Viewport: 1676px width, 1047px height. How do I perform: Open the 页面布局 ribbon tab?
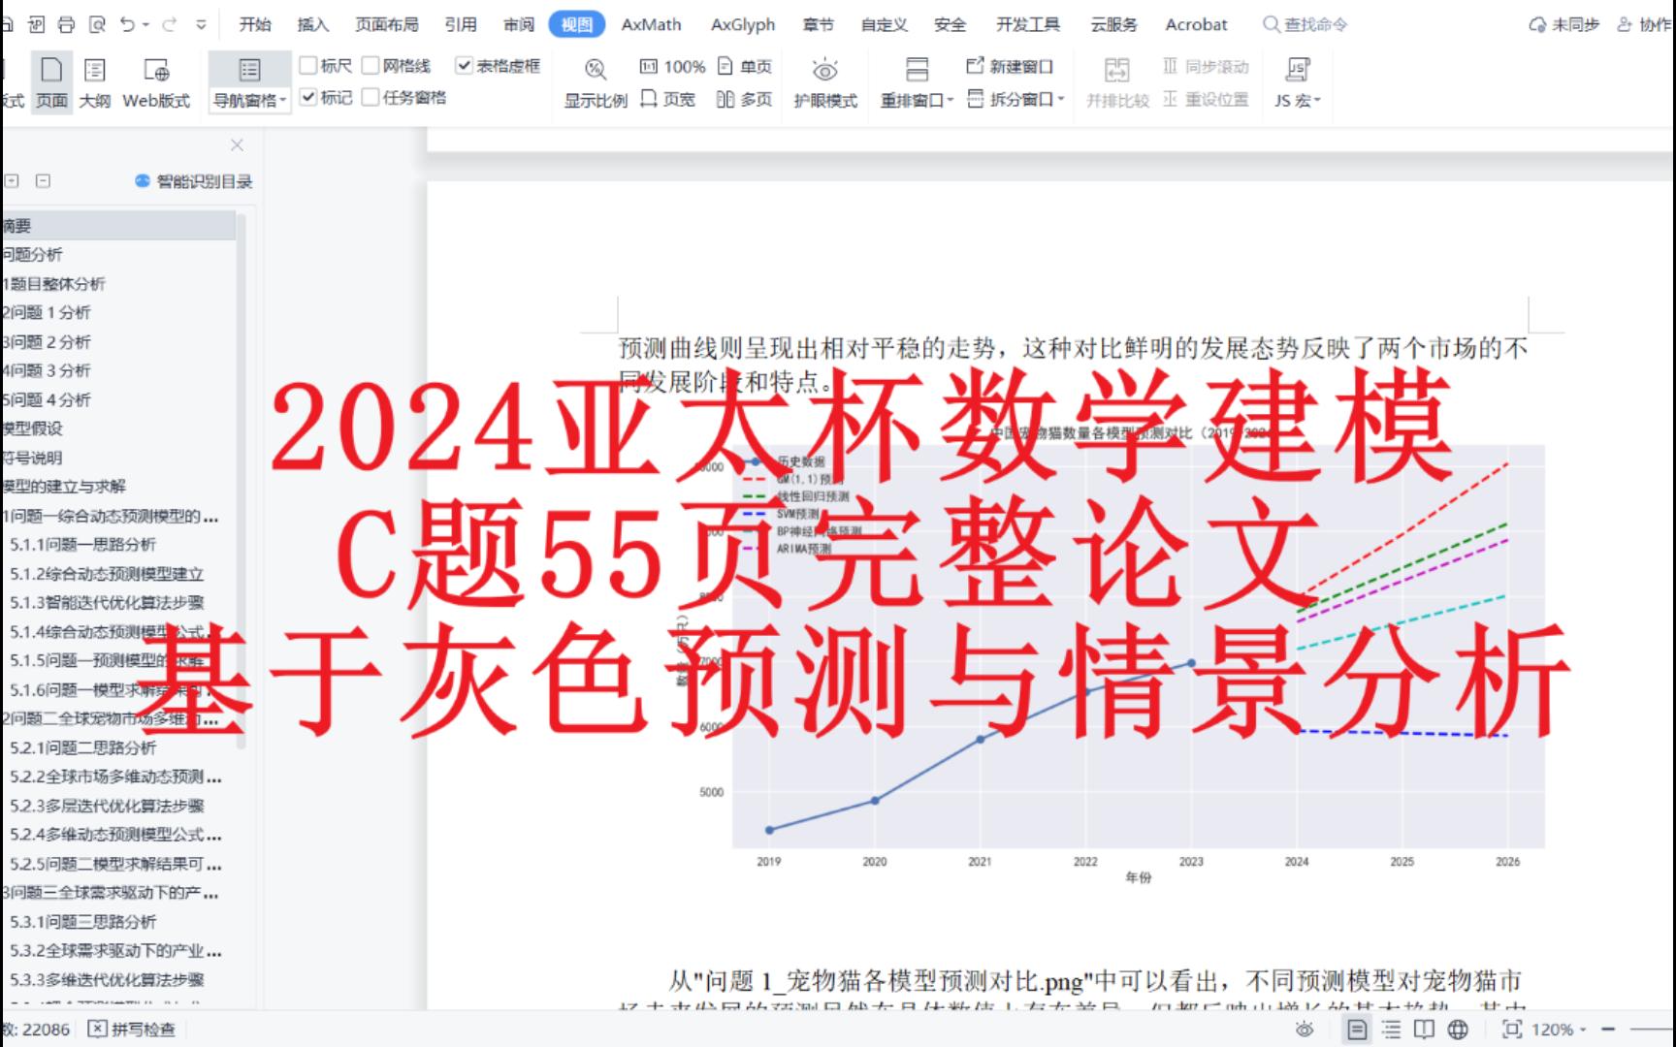(x=387, y=25)
